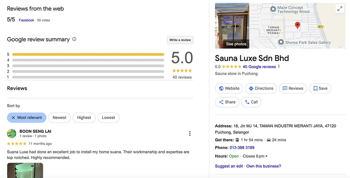
Task: Click the B11 road badge on map
Action: (321, 27)
